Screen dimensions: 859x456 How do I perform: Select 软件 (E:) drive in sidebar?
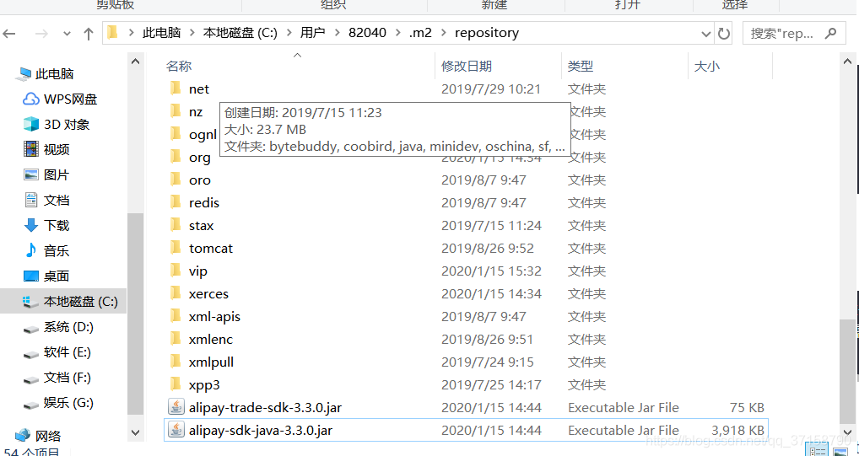click(57, 352)
